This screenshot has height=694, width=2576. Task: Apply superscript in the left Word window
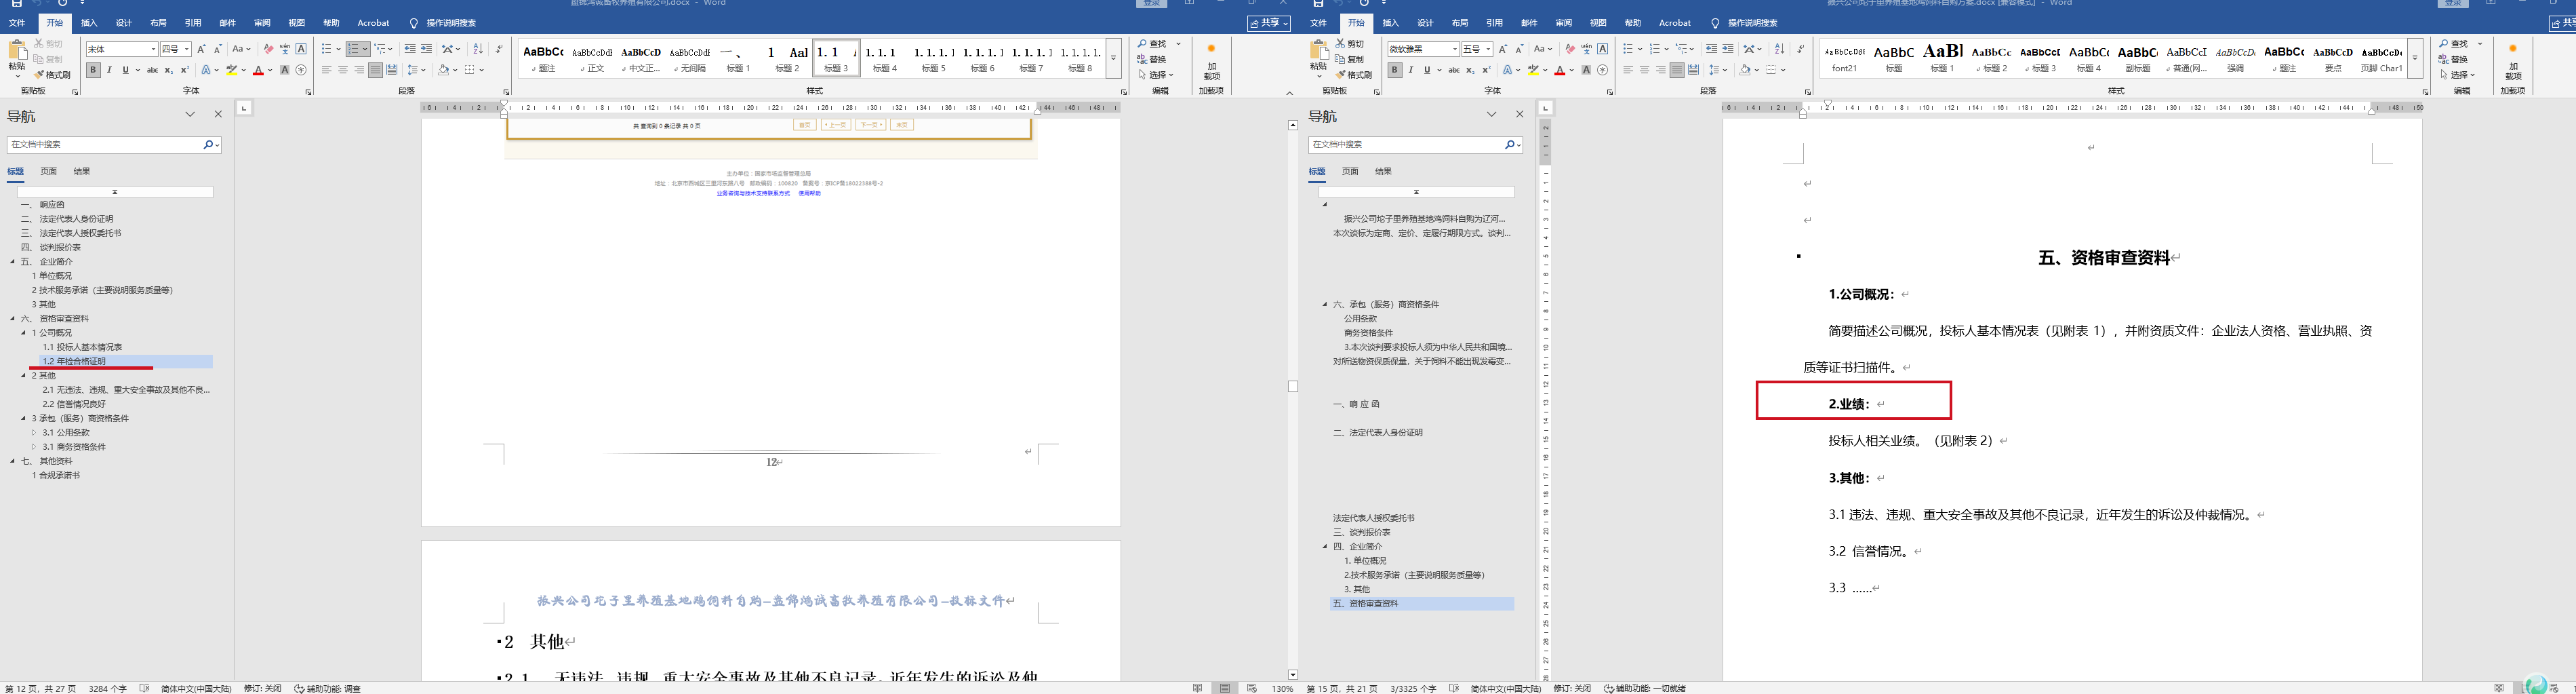184,70
